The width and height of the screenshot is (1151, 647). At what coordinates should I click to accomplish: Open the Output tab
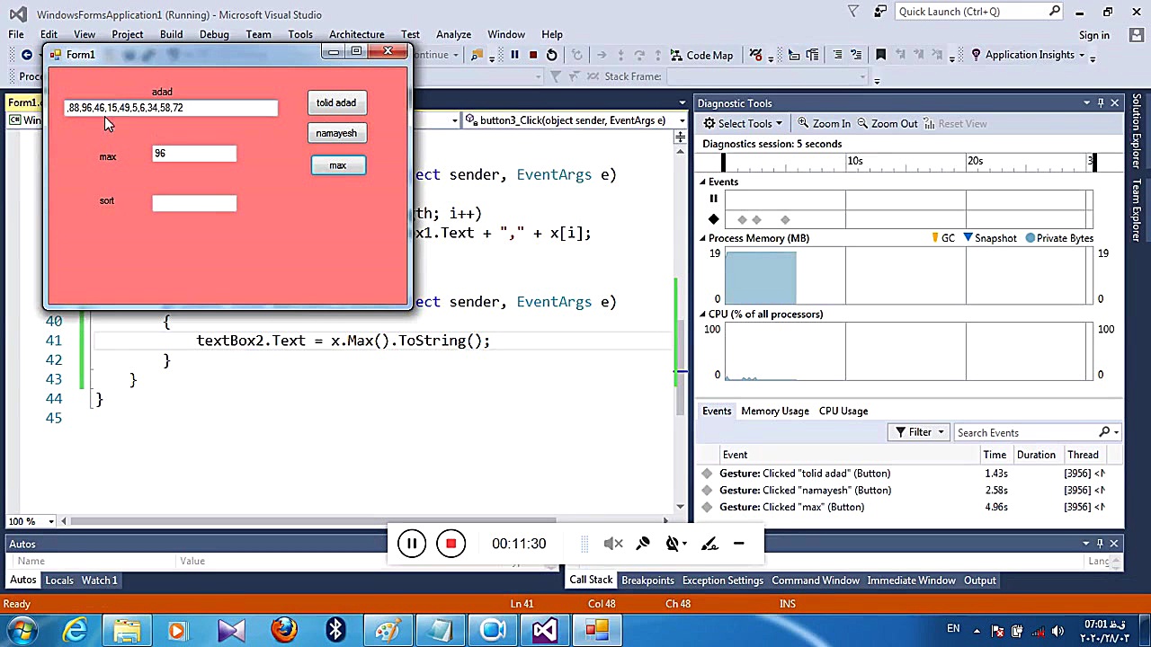(x=980, y=581)
